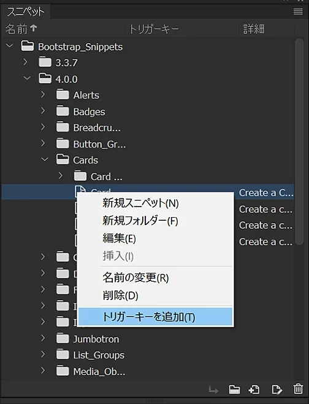Screen dimensions: 309x404
Task: Expand the Alerts folder
Action: click(x=43, y=95)
